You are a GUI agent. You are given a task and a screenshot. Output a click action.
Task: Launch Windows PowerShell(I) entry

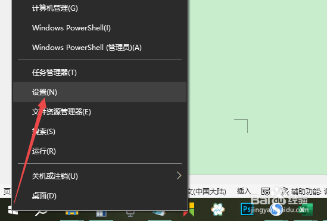pos(99,28)
